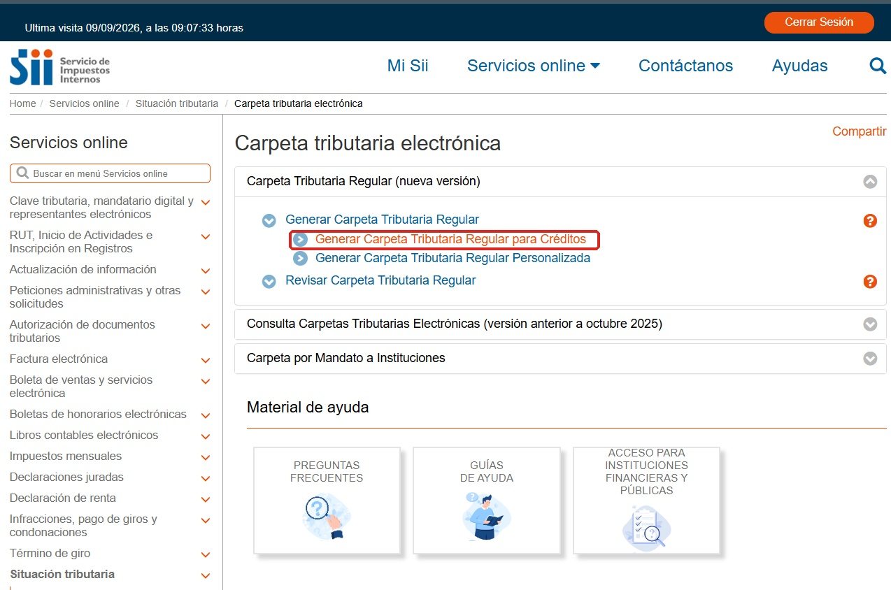Click the Guías de Ayuda reading person illustration
This screenshot has width=891, height=590.
486,516
